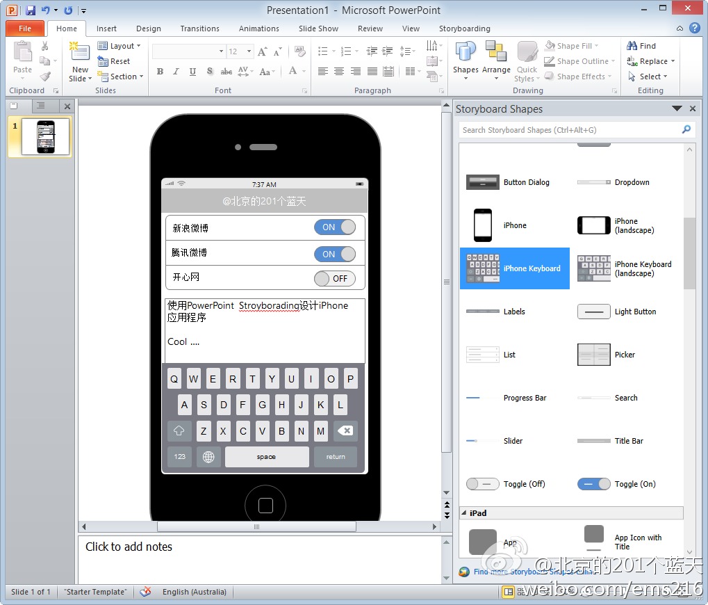Screen dimensions: 708x605
Task: Click the Paste clipboard icon
Action: (22, 51)
